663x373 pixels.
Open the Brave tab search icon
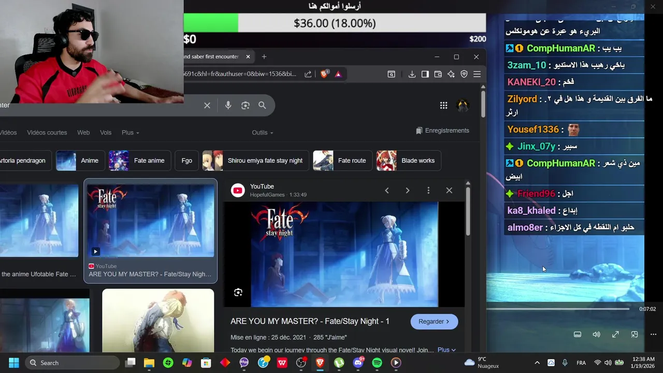pyautogui.click(x=392, y=74)
